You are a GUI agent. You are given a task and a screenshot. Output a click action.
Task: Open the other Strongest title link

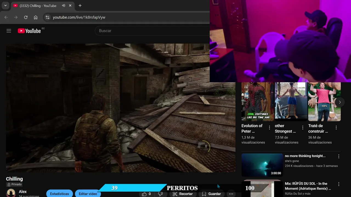(285, 128)
